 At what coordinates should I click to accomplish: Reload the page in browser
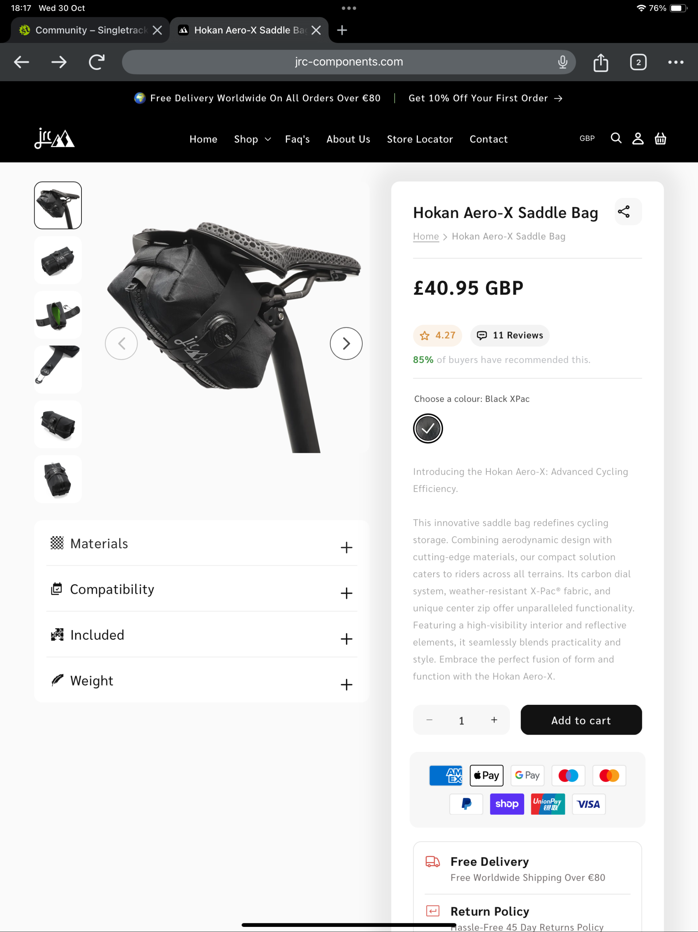pyautogui.click(x=96, y=62)
